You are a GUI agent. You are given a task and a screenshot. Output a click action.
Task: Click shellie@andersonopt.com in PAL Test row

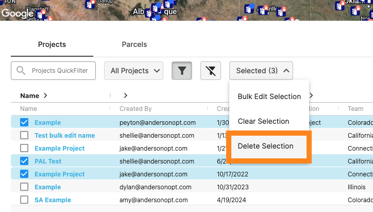click(x=157, y=161)
